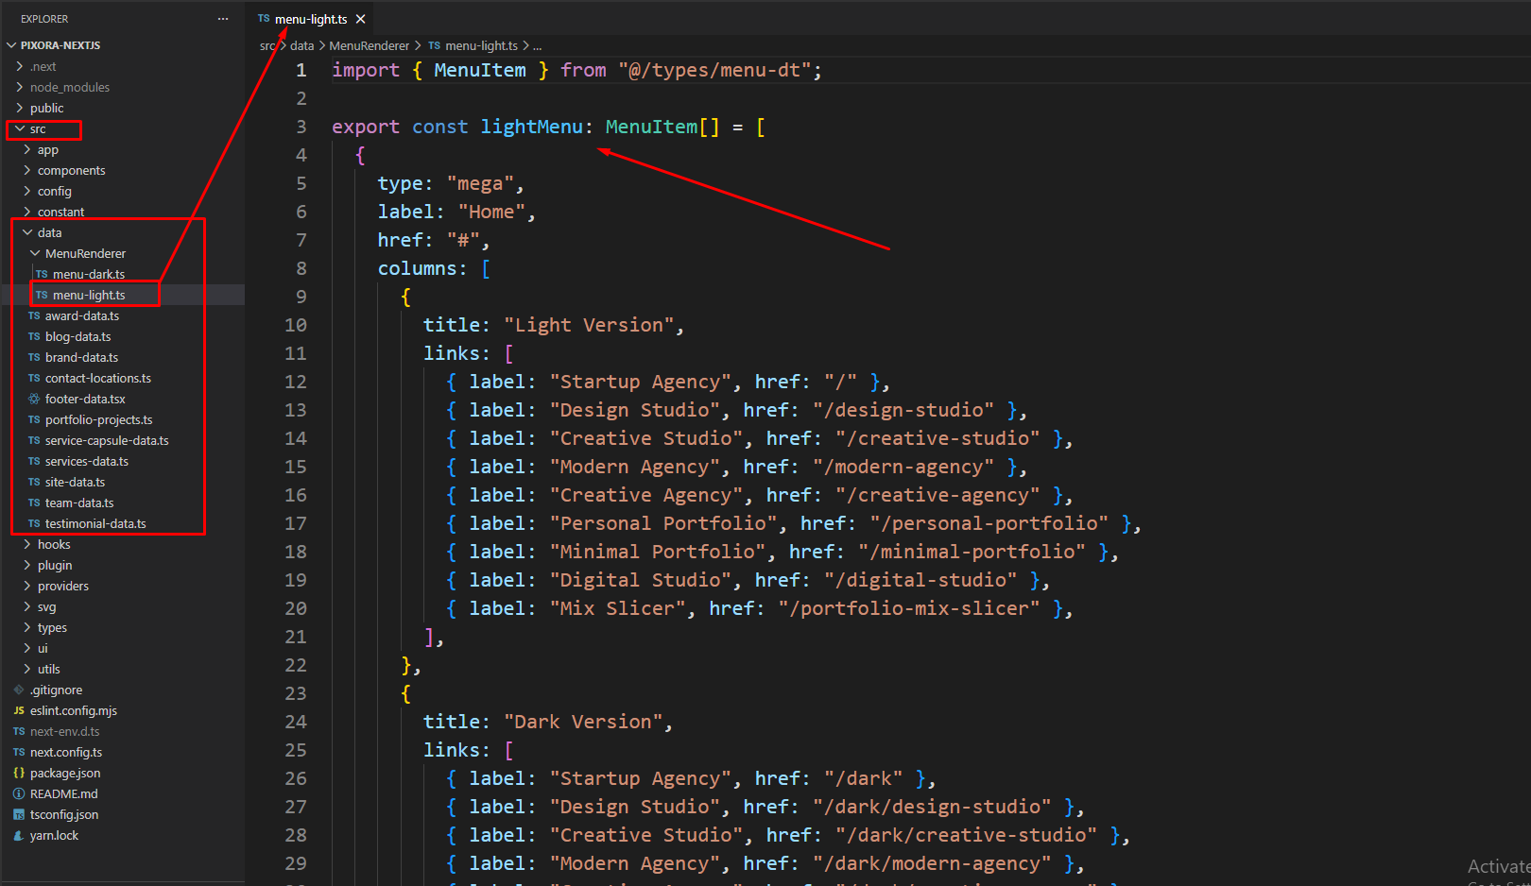Open site-data.ts file
The height and width of the screenshot is (886, 1531).
click(75, 482)
